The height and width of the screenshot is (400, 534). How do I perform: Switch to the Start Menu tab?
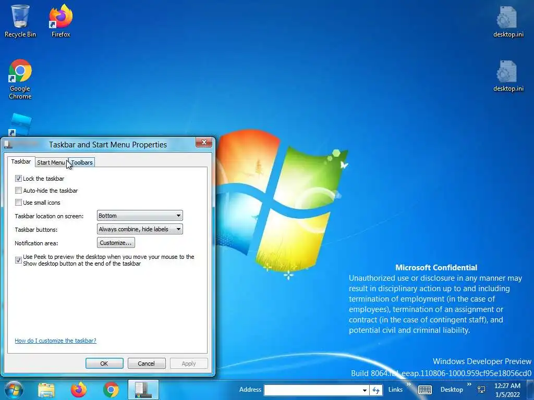click(51, 162)
